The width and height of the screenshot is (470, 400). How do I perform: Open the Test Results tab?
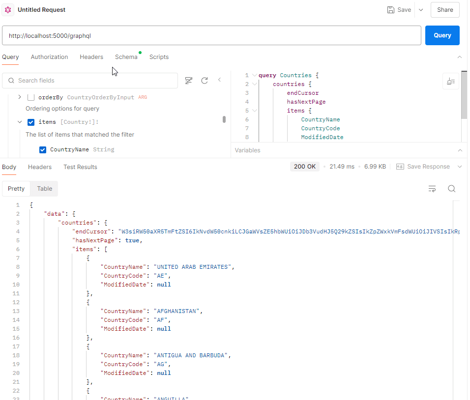click(x=80, y=167)
